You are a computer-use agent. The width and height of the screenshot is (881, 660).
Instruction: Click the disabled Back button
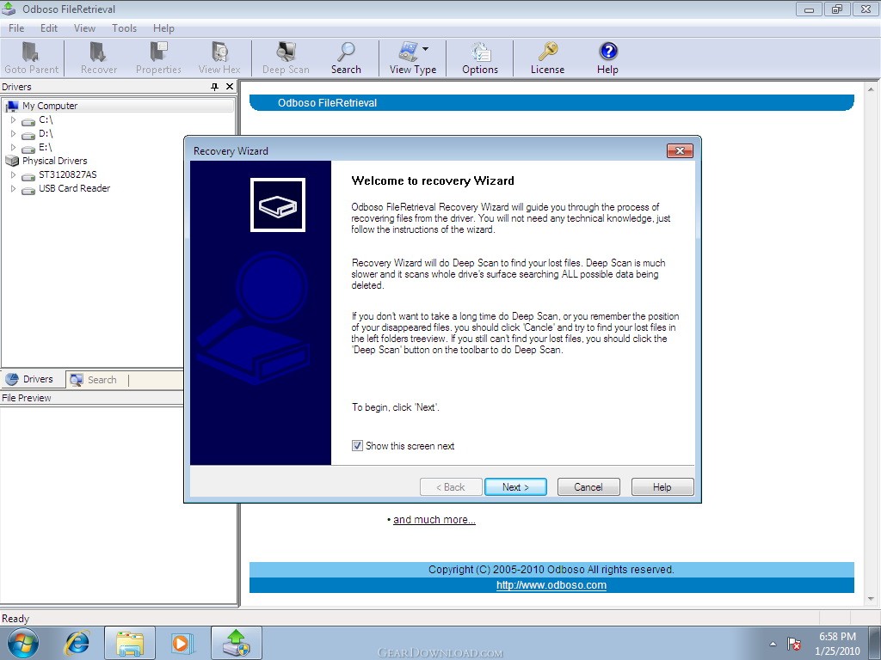tap(451, 486)
